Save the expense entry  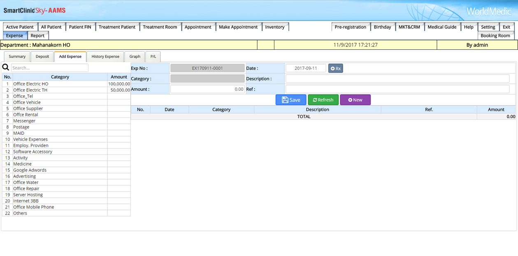(291, 100)
